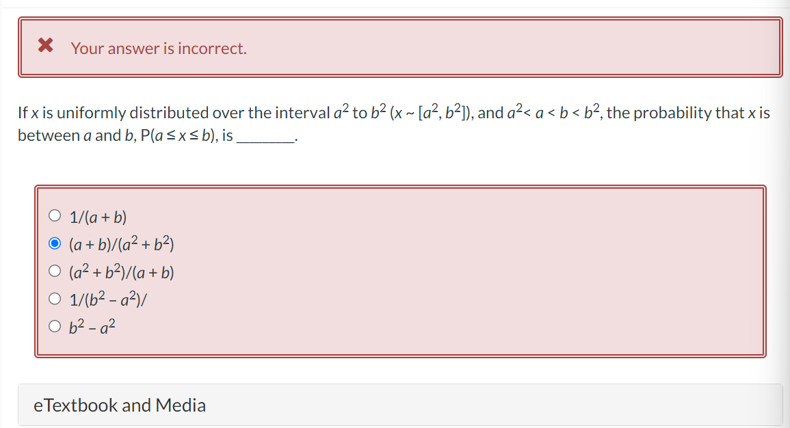Click the red X incorrect answer icon

(45, 44)
